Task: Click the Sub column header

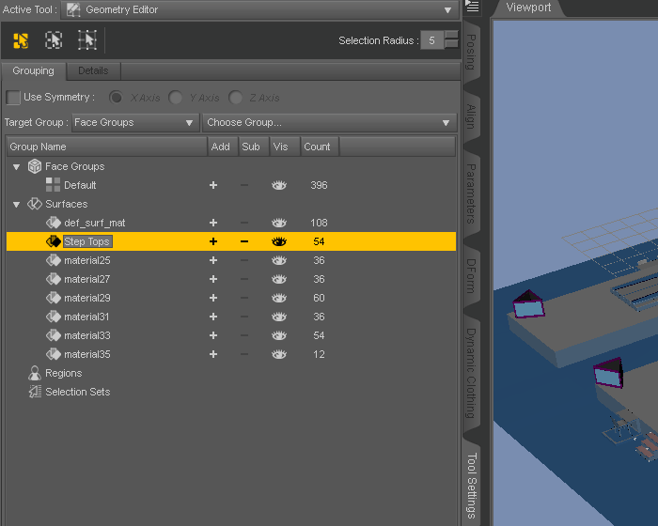Action: (254, 147)
